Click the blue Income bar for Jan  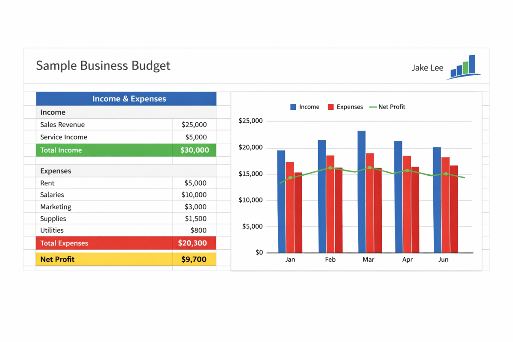tap(281, 201)
